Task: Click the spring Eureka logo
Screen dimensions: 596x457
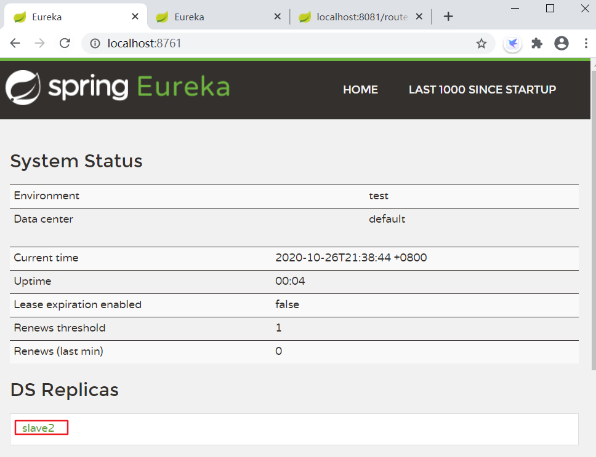Action: pyautogui.click(x=118, y=87)
